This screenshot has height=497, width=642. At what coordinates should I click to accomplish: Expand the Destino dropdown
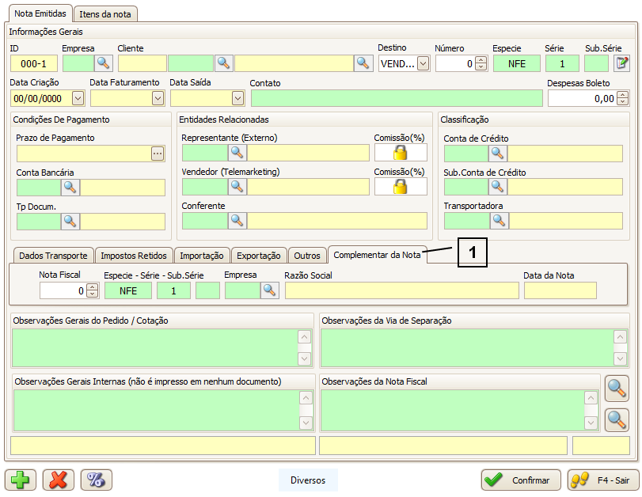423,63
